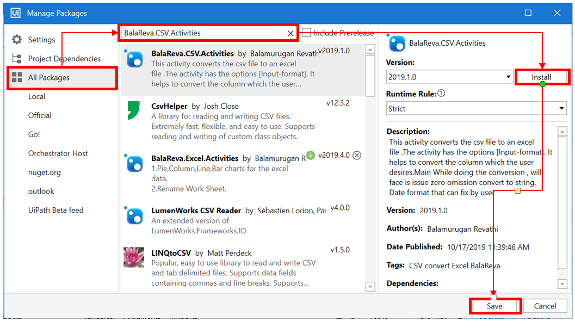Enable Include Prerelease checkbox
This screenshot has height=321, width=575.
(306, 33)
